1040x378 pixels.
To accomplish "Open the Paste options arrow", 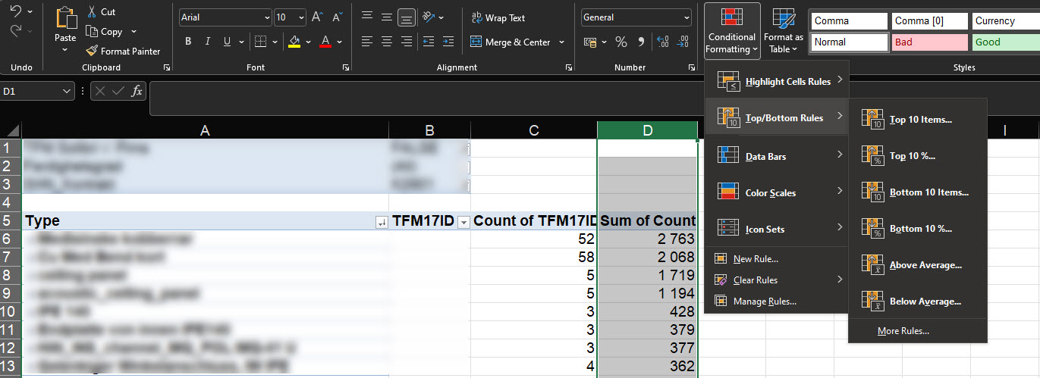I will (65, 51).
